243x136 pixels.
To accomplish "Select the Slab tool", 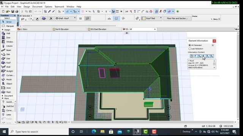I will point(8,54).
